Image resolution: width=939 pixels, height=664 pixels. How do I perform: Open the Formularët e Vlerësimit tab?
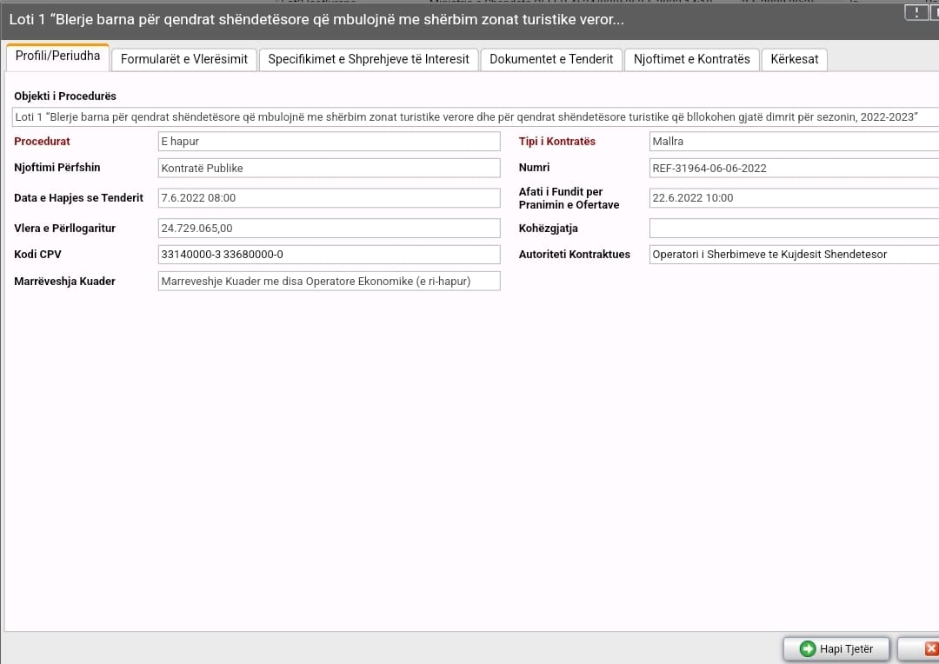pyautogui.click(x=184, y=59)
